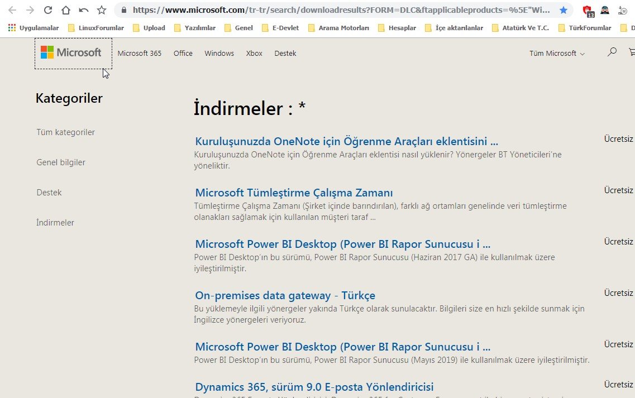Image resolution: width=635 pixels, height=398 pixels.
Task: Click Ücretsiz label beside OneNote result
Action: (618, 139)
